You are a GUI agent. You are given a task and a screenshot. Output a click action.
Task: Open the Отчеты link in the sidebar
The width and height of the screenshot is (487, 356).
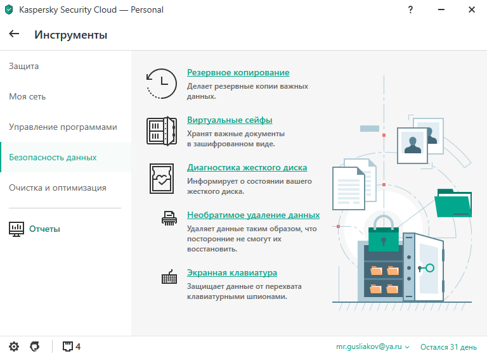(x=44, y=229)
